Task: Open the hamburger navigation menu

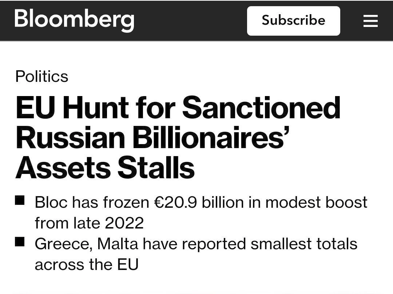Action: tap(370, 21)
